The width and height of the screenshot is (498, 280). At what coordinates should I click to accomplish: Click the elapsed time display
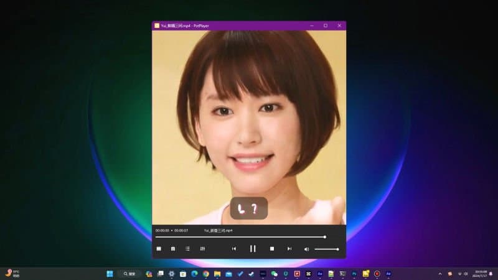point(162,231)
